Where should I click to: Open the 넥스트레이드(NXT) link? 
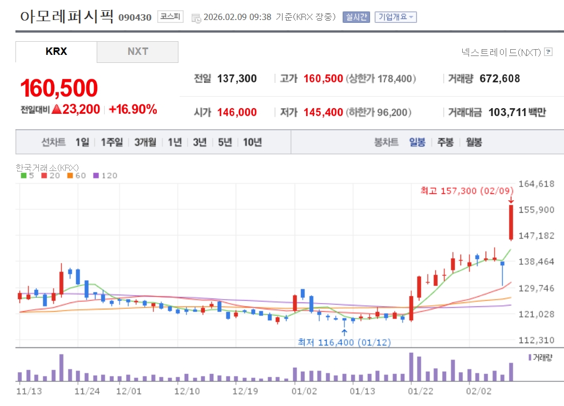pos(501,52)
